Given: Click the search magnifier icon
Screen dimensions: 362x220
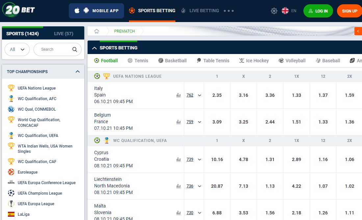Looking at the screenshot, I should (75, 49).
